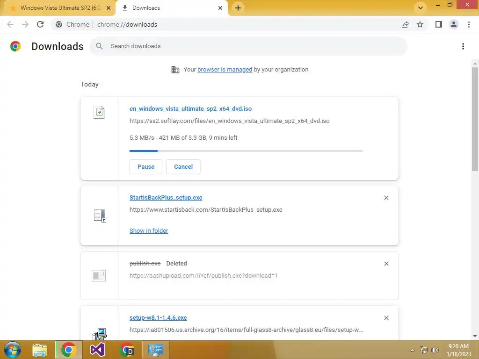
Task: Click the magnifier icon in search downloads
Action: coord(99,46)
